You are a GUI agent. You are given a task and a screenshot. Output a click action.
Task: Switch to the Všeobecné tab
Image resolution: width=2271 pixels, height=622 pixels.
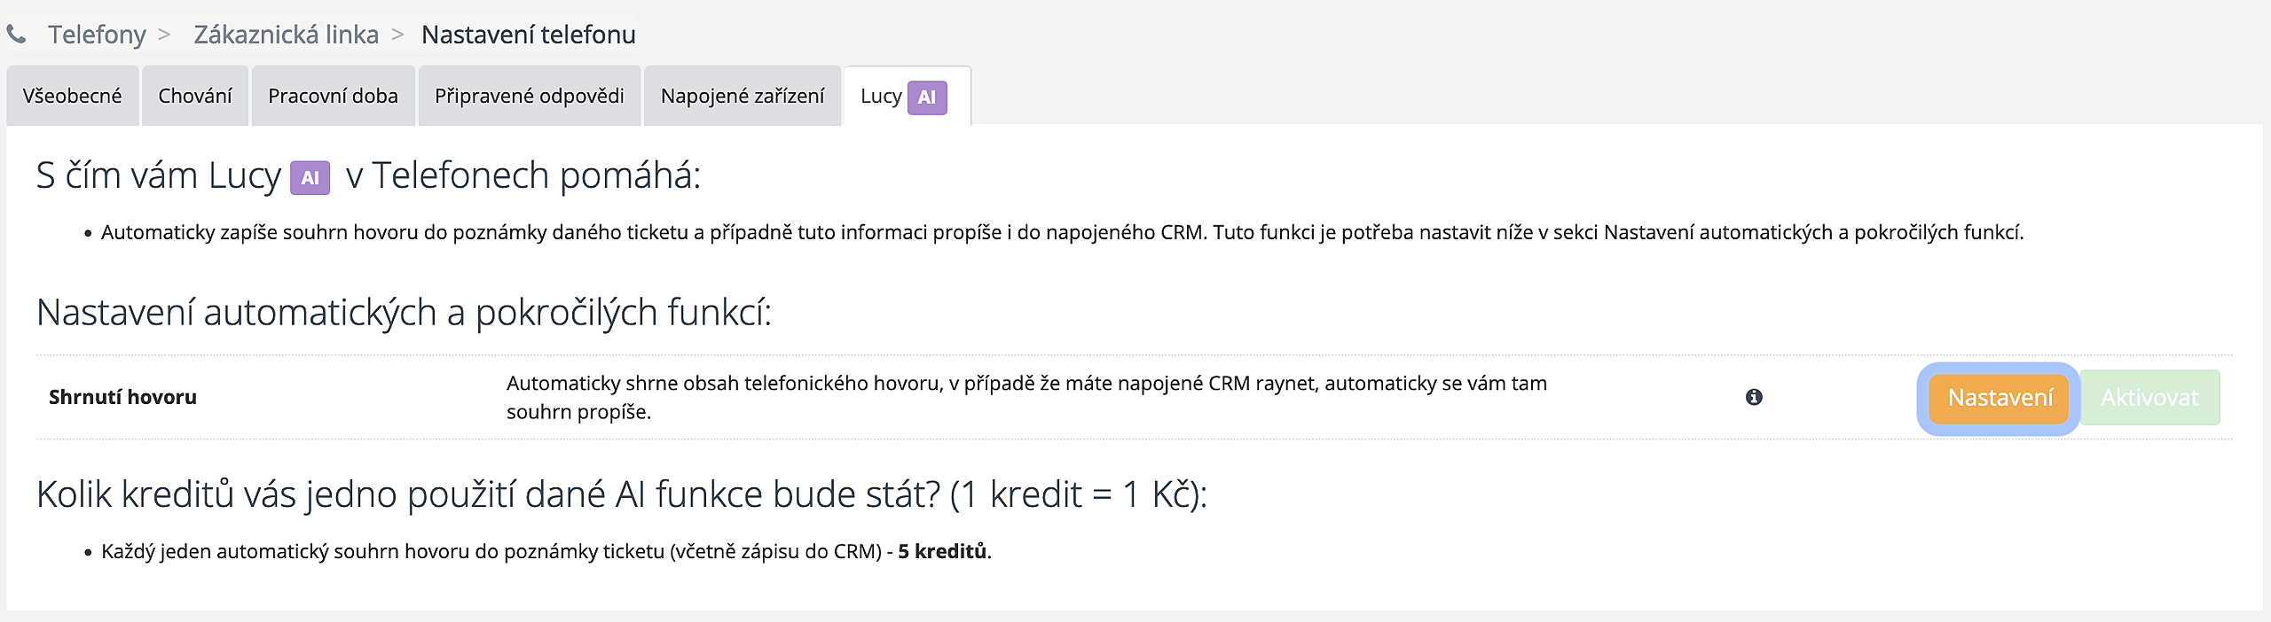click(x=72, y=96)
